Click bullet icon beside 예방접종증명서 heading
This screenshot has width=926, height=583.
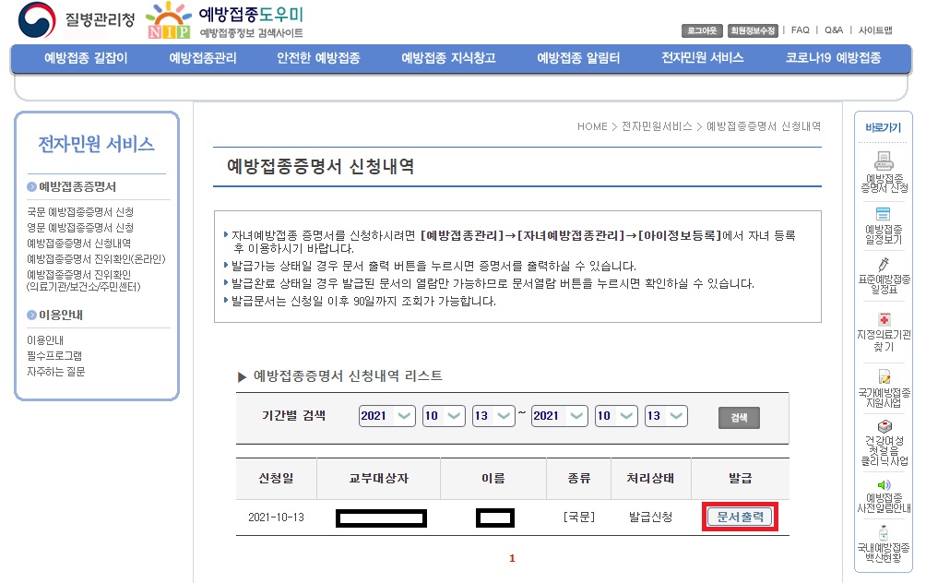[32, 187]
